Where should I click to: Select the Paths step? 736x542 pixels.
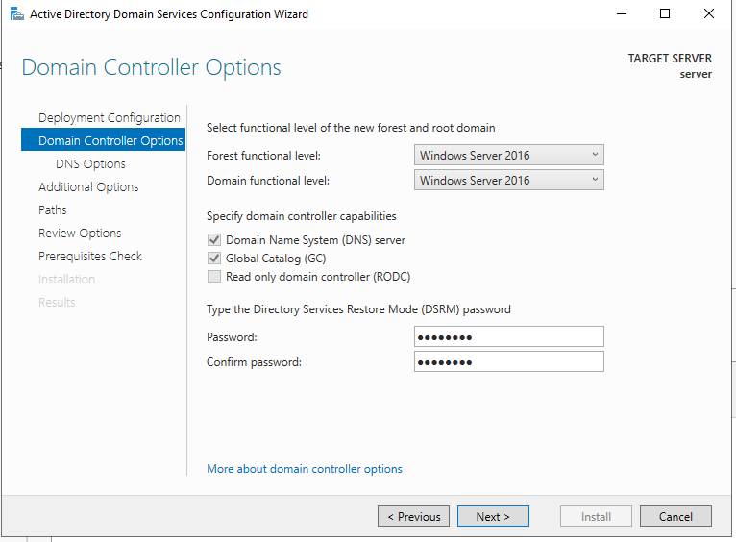click(53, 209)
